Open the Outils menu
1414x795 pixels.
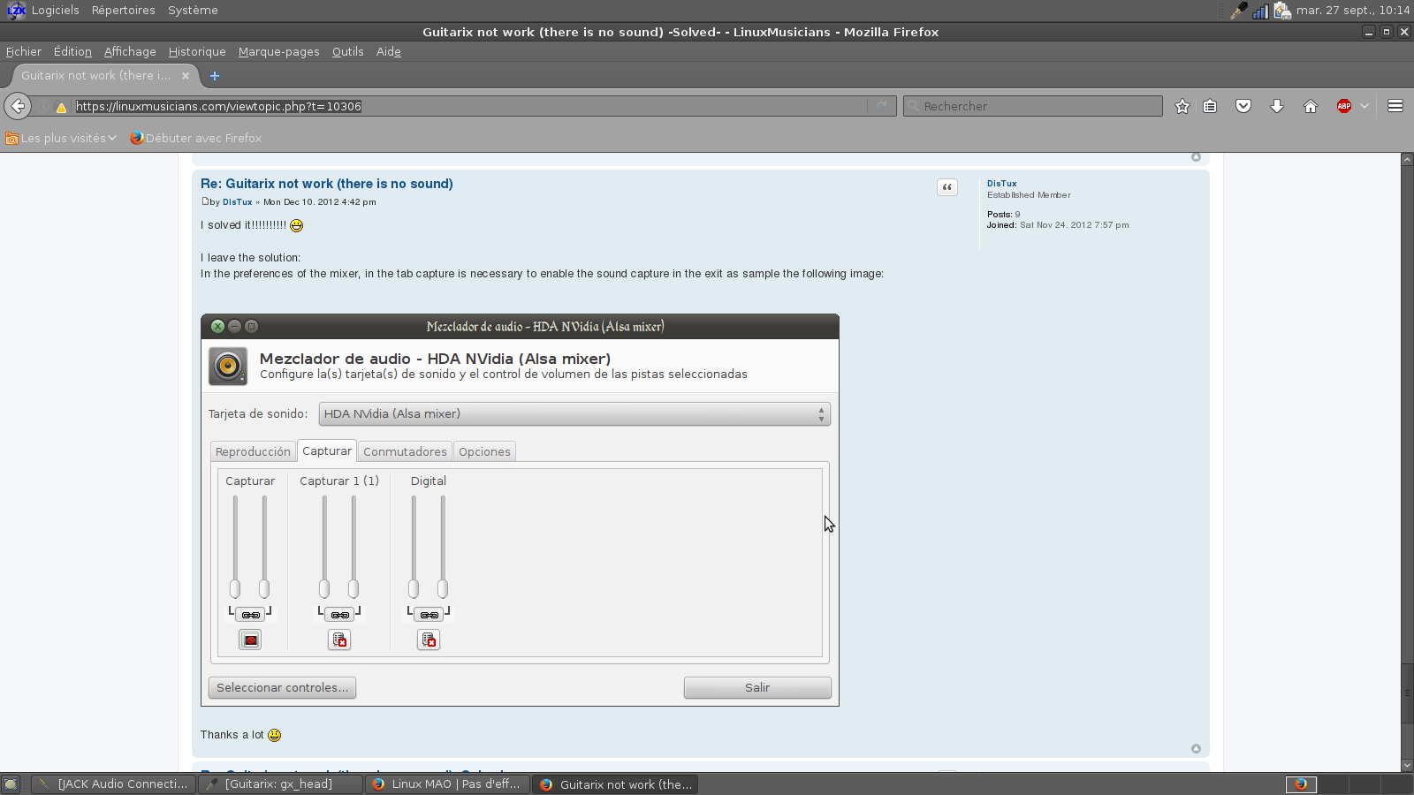[348, 51]
